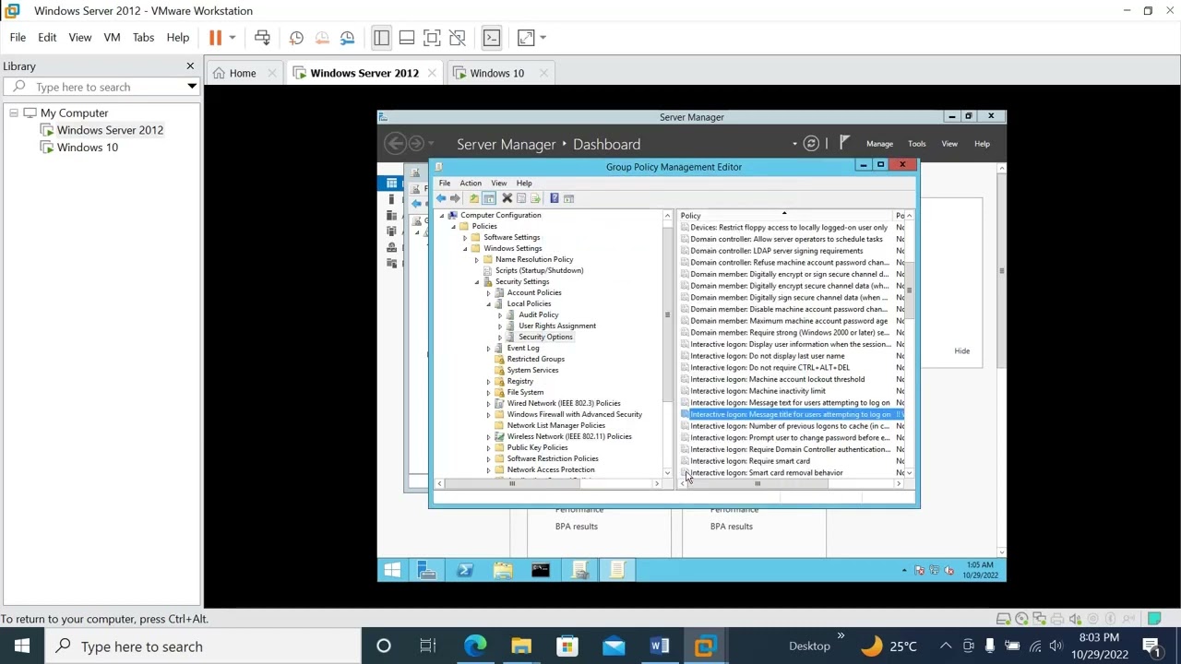Select Windows 10 in the library tree
Screen dimensions: 1181x664
tap(88, 148)
